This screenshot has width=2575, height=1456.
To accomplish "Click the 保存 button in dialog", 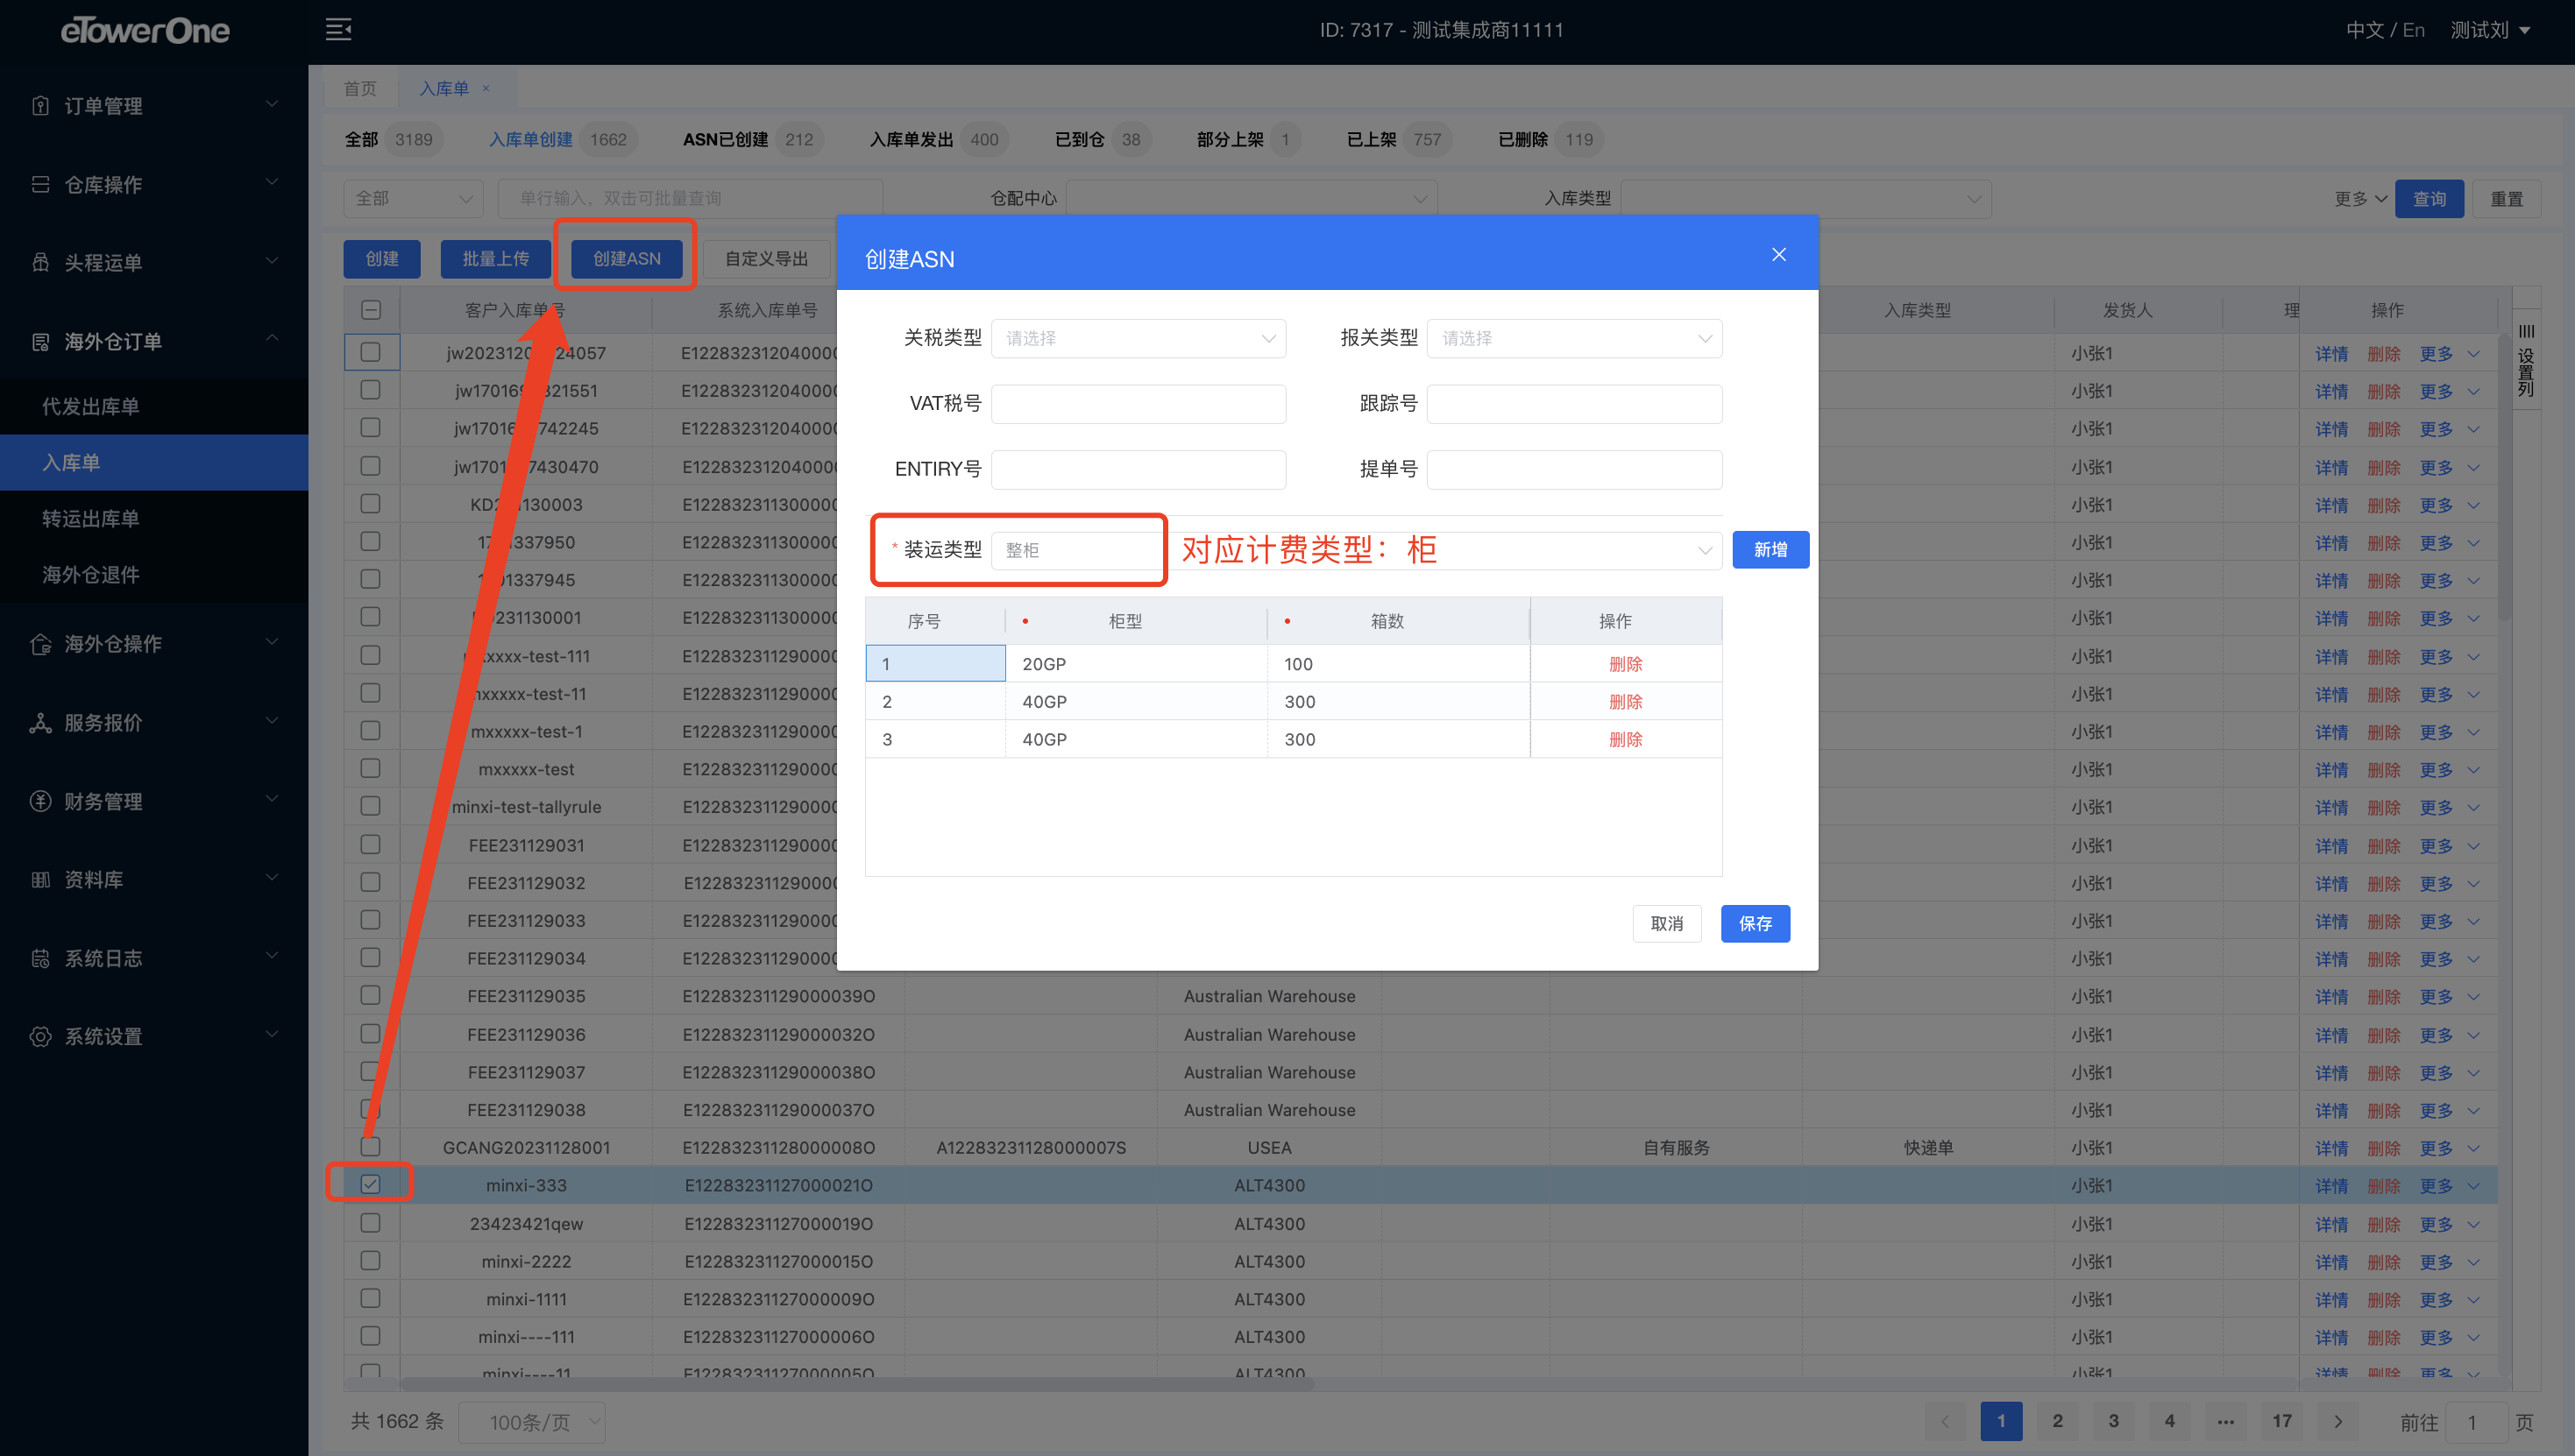I will pyautogui.click(x=1754, y=923).
